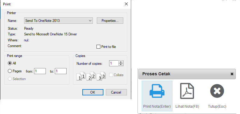
Task: Open printer Properties button
Action: [x=110, y=21]
